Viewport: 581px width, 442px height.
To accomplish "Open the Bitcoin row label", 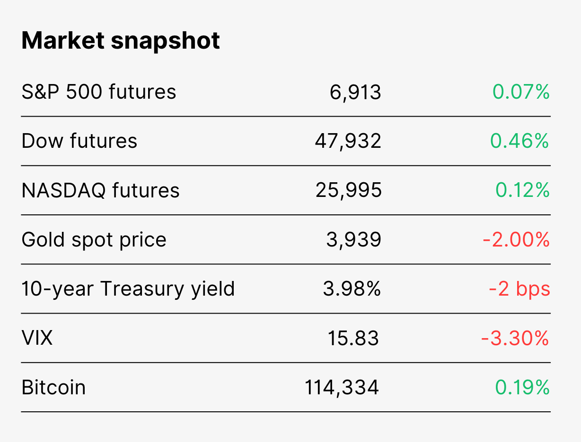I will (54, 388).
